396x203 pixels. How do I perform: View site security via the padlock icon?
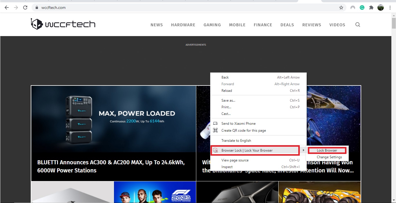tap(37, 8)
